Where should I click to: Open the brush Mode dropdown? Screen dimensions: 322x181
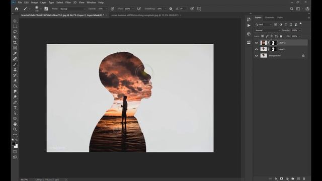(72, 9)
